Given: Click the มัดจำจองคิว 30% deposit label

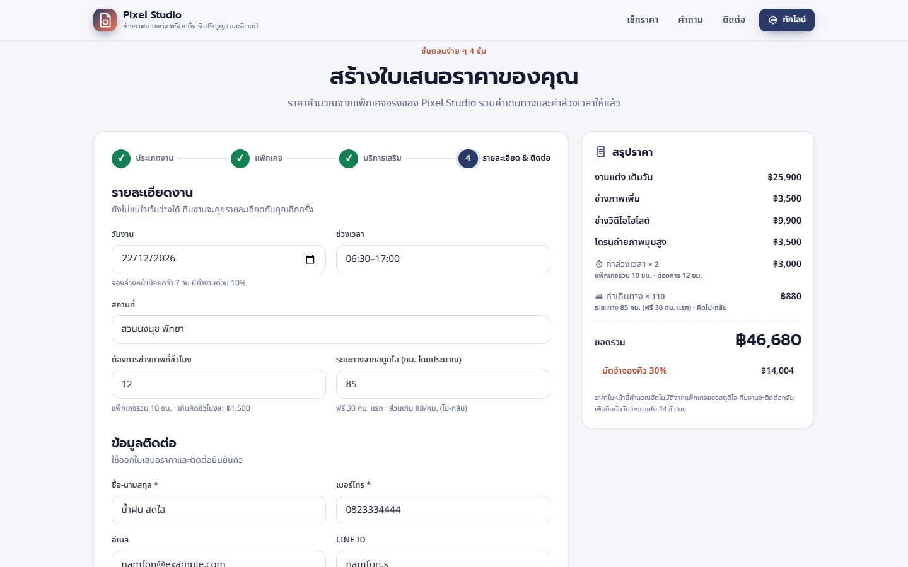Looking at the screenshot, I should click(x=634, y=370).
